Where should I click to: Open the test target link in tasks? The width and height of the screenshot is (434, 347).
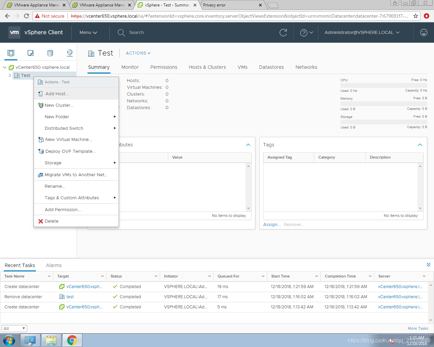click(x=70, y=297)
